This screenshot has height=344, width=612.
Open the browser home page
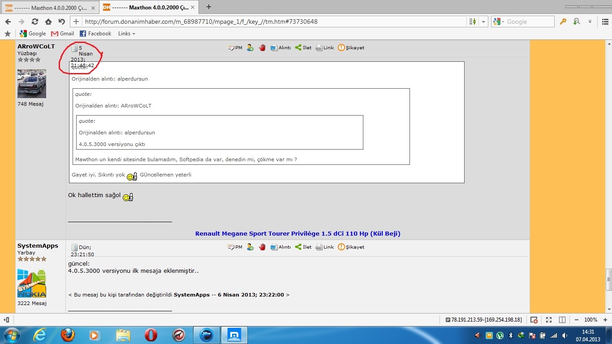tap(48, 21)
